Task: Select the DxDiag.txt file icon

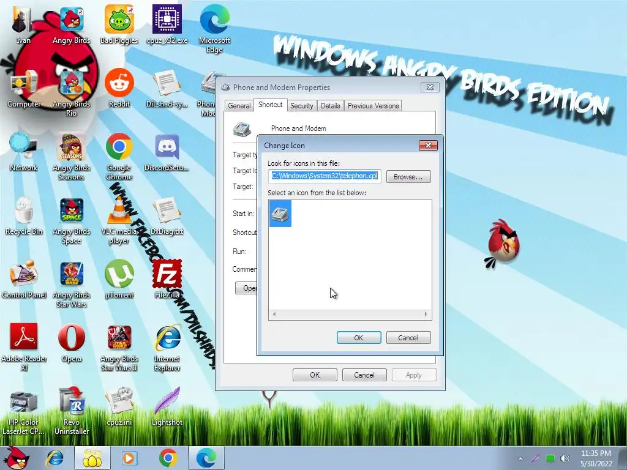Action: point(167,216)
